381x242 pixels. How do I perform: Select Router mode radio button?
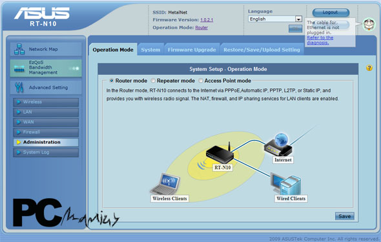point(112,81)
